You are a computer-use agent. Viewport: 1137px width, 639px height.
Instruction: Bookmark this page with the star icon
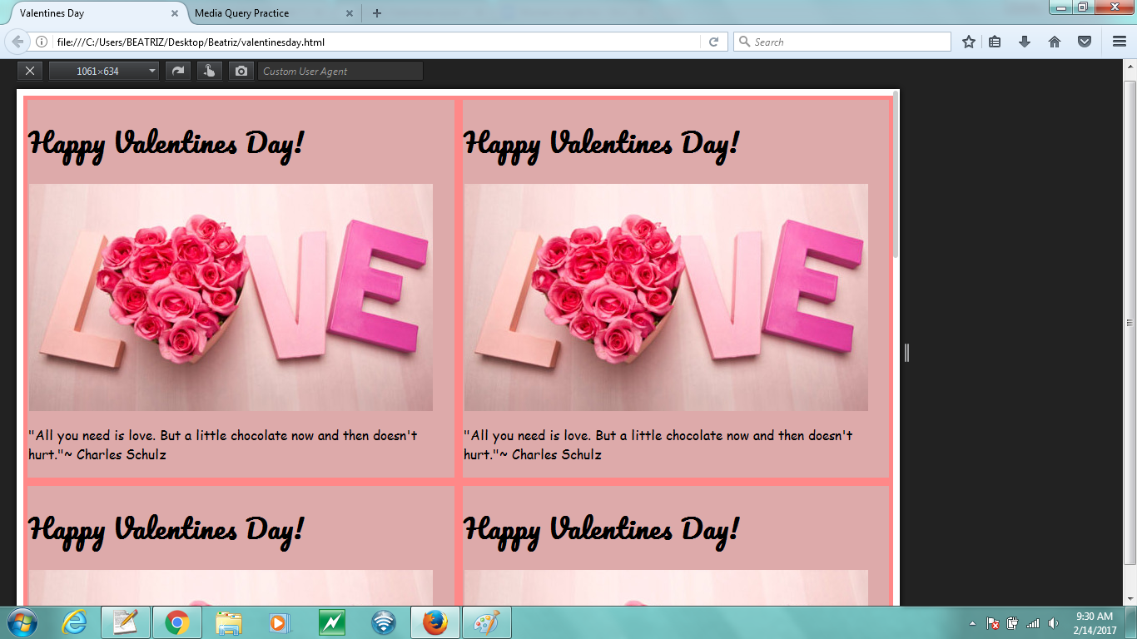[969, 42]
